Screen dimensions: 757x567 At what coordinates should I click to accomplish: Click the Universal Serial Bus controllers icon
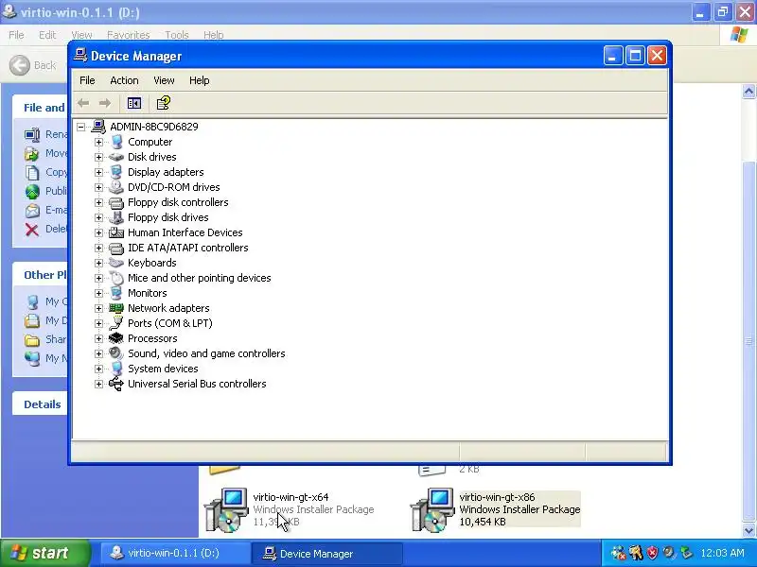coord(116,384)
